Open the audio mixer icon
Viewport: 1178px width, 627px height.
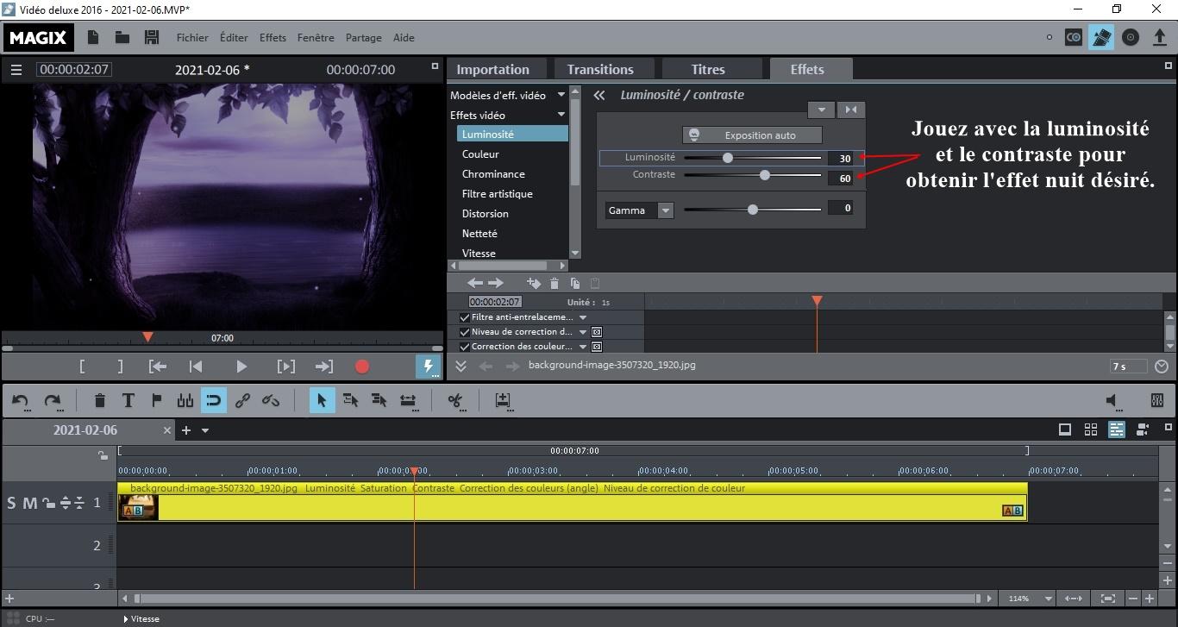coord(1157,400)
